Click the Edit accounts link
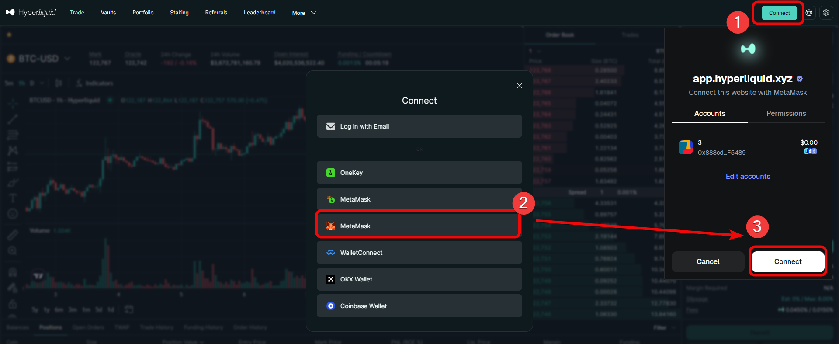The height and width of the screenshot is (344, 839). (x=748, y=176)
